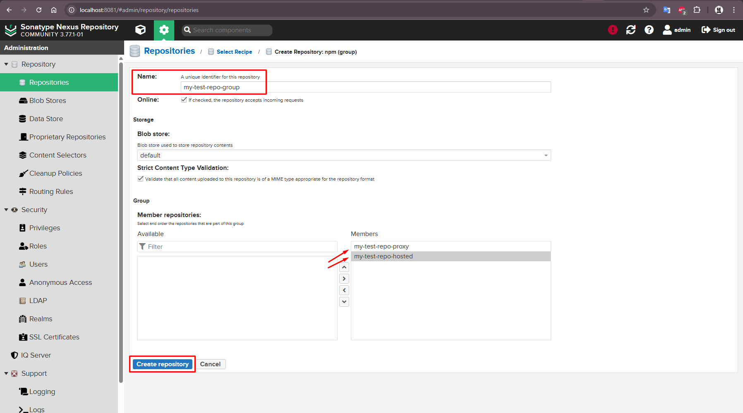Follow the Select Recipe breadcrumb link
Viewport: 743px width, 413px height.
coord(234,52)
